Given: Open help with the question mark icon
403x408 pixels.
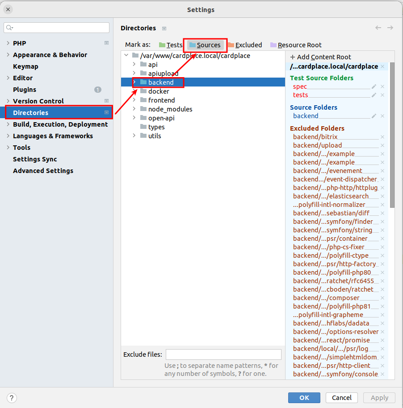Looking at the screenshot, I should click(x=12, y=398).
